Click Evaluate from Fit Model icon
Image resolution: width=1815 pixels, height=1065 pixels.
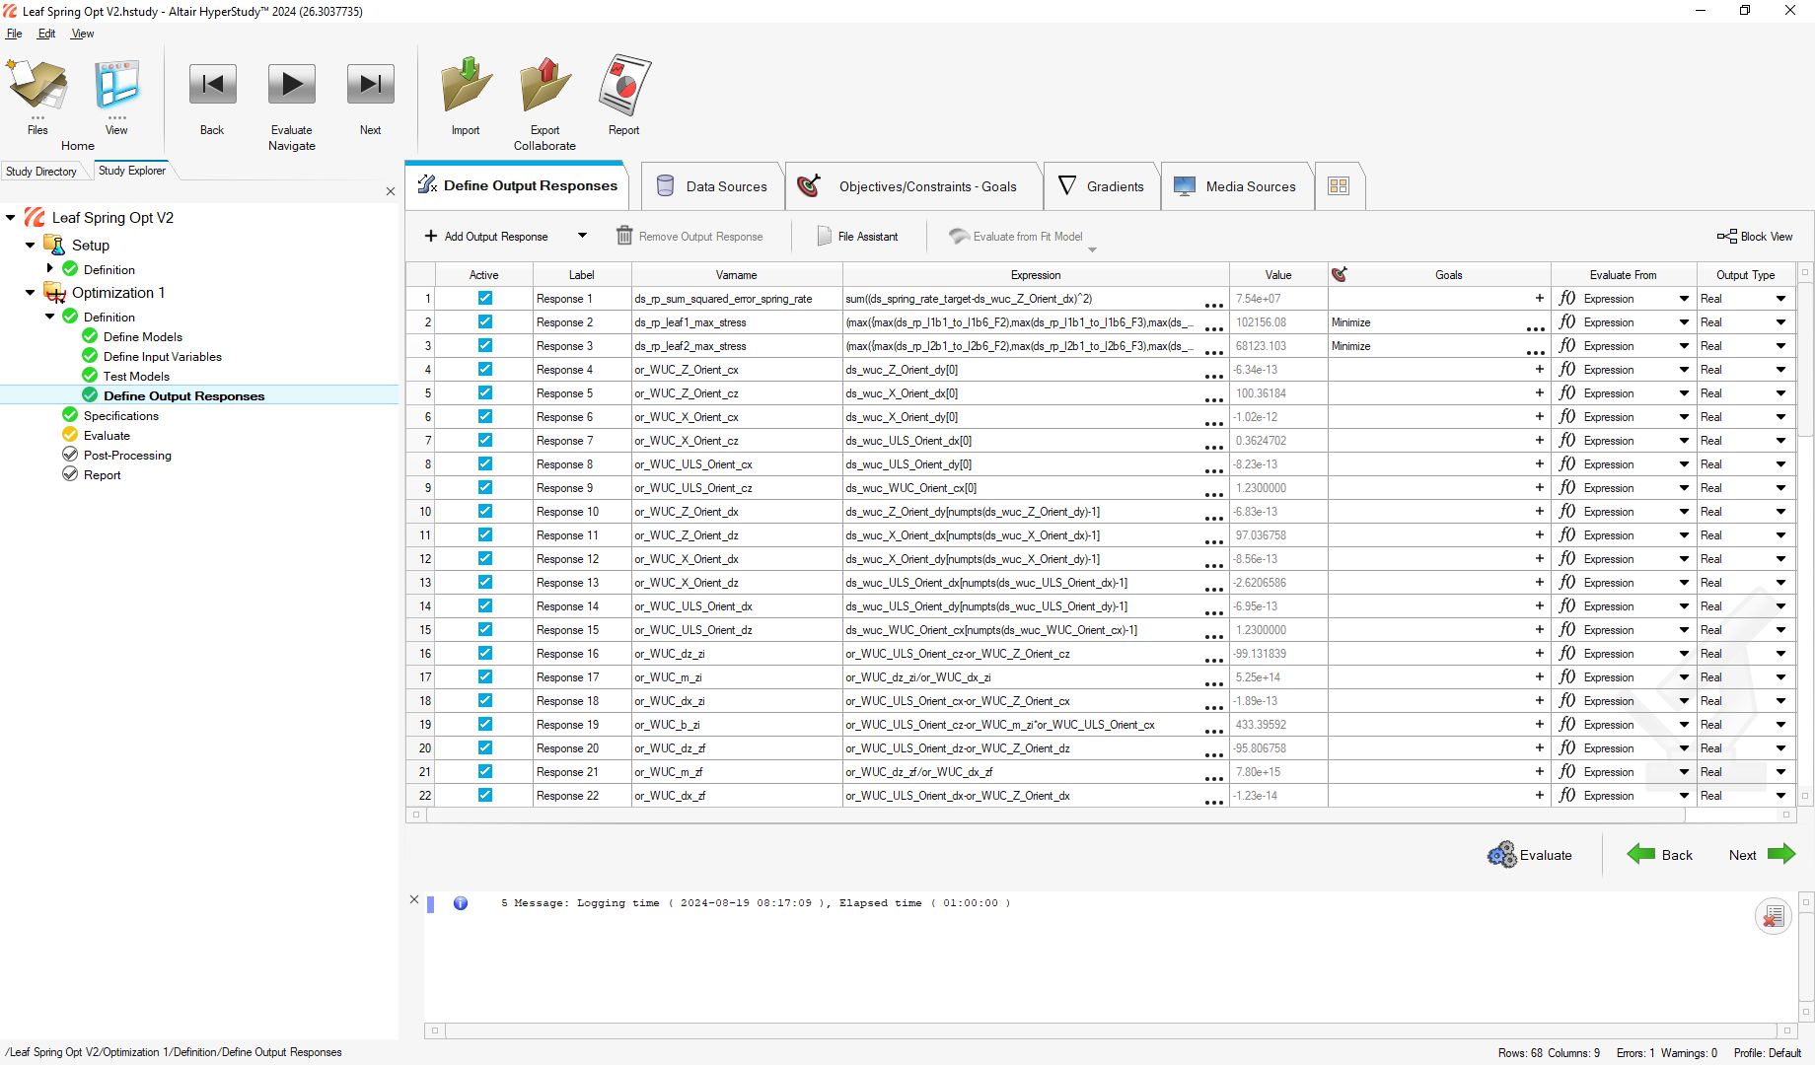pos(959,237)
